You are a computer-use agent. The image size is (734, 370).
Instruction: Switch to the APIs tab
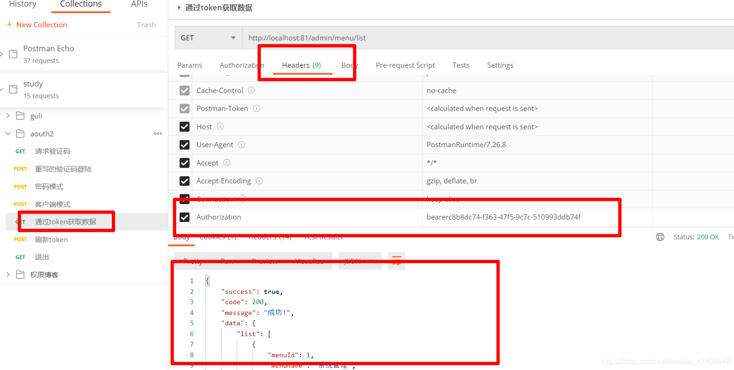[139, 4]
